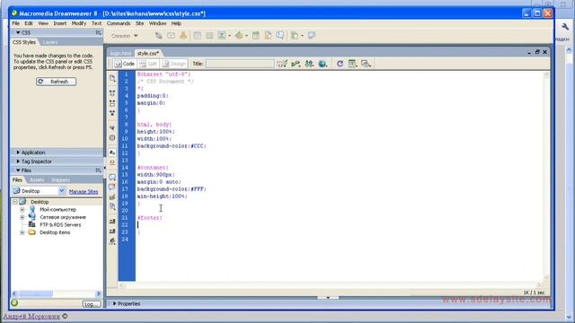Click Collapse Selection coding icon
The height and width of the screenshot is (323, 575).
tap(112, 103)
